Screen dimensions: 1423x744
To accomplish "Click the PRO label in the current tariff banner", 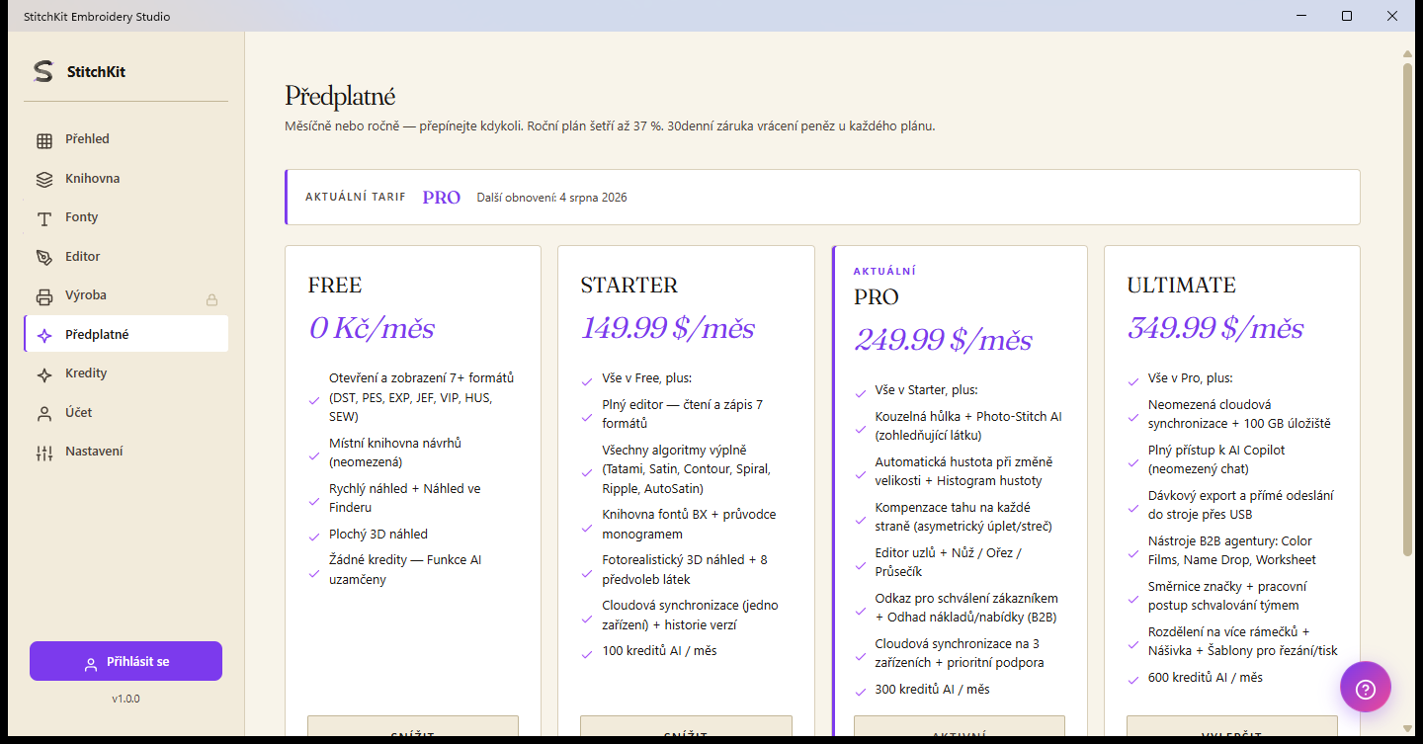I will point(442,198).
